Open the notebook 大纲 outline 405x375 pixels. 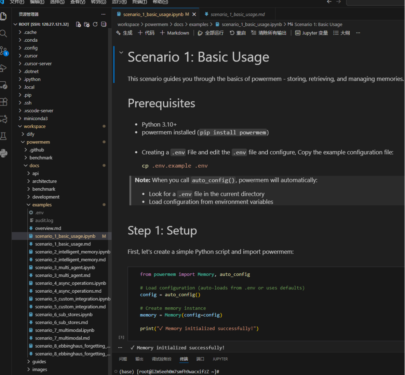[x=341, y=33]
